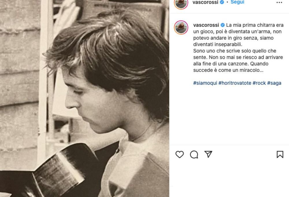Viewport: 289px width, 197px height.
Task: Open the #saga hashtag
Action: (275, 83)
